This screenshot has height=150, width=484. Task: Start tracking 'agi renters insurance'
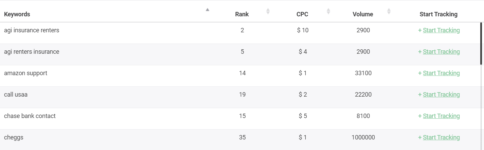click(x=439, y=52)
